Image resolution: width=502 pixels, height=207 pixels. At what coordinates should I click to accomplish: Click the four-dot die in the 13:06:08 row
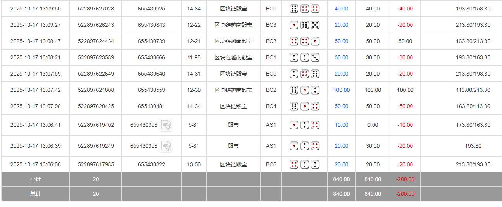pyautogui.click(x=294, y=164)
